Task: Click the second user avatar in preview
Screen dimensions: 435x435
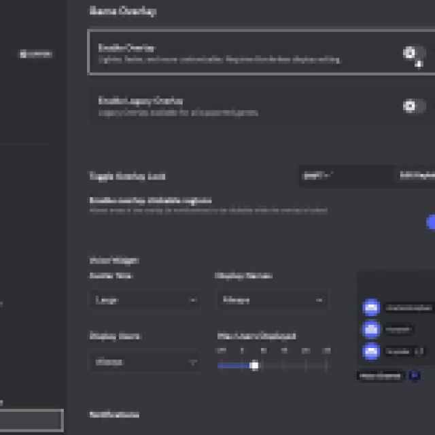Action: pos(371,330)
